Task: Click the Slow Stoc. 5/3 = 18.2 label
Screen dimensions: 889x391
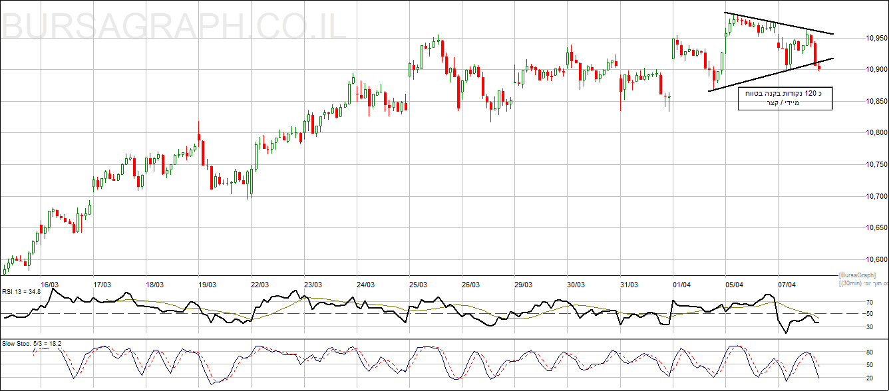Action: point(31,343)
